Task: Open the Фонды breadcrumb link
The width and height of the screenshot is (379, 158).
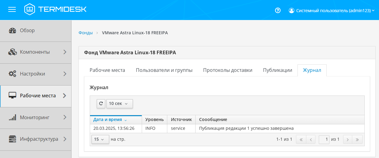Action: 85,33
